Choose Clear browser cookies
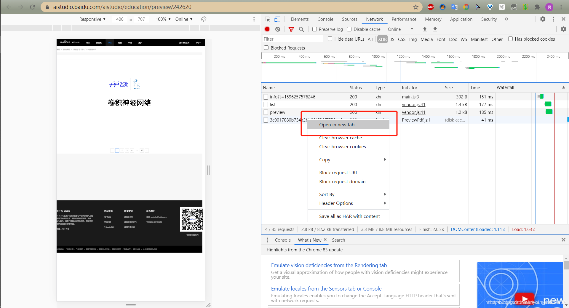569x308 pixels. coord(348,146)
